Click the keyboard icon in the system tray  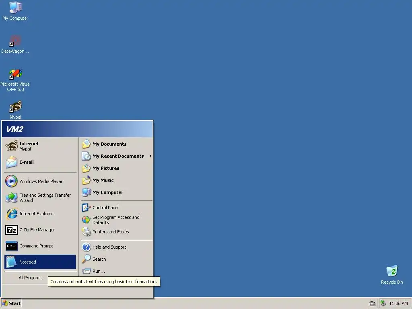coord(372,303)
